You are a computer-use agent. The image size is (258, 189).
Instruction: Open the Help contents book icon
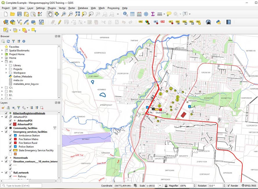229,22
